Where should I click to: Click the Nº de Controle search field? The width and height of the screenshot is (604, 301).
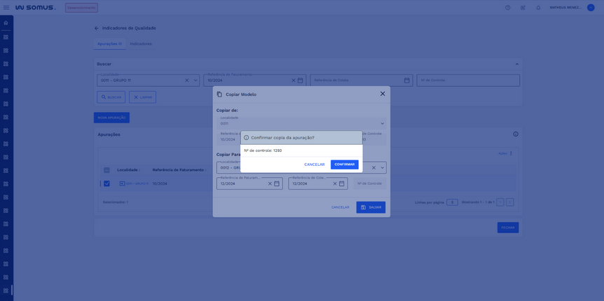[468, 80]
